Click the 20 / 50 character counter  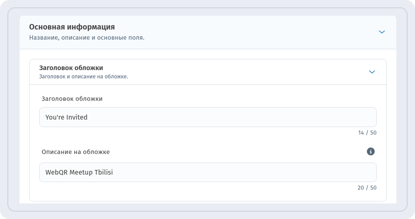click(x=367, y=188)
